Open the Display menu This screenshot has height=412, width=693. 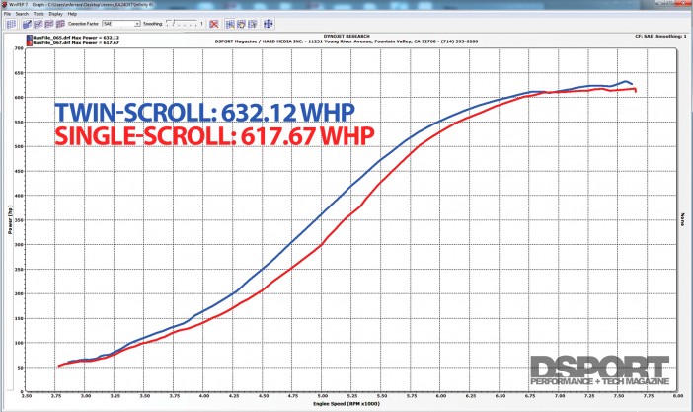[x=55, y=13]
